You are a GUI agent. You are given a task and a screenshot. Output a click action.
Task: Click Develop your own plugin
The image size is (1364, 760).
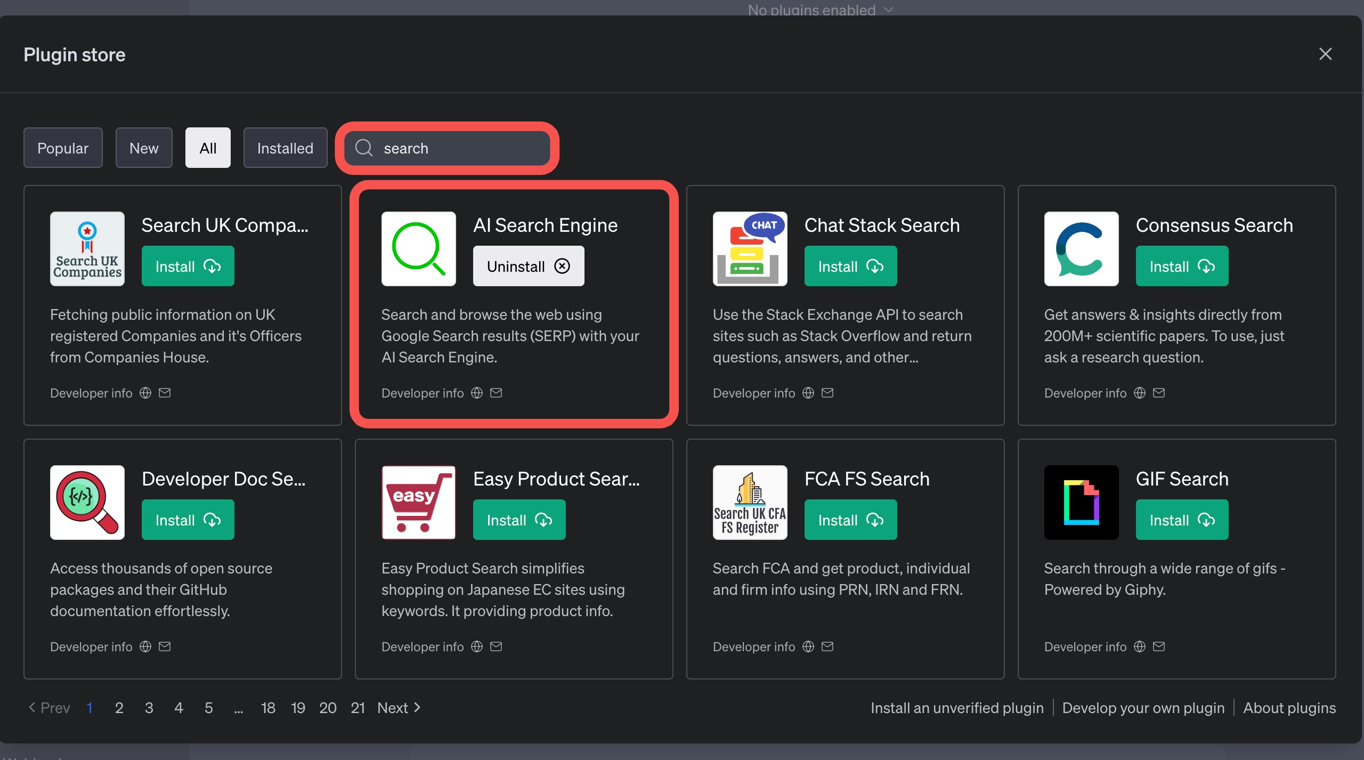click(x=1143, y=707)
